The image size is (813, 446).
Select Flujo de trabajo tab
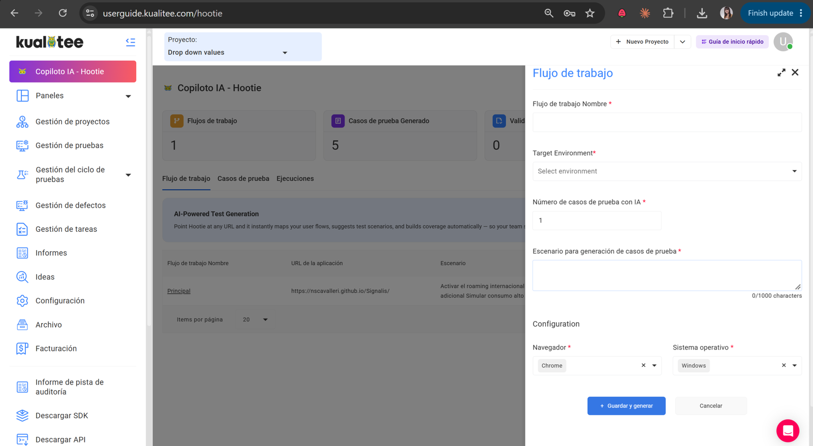point(186,179)
